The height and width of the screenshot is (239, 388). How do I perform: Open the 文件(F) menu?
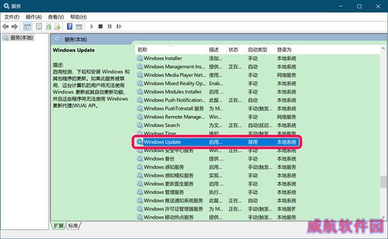[12, 17]
